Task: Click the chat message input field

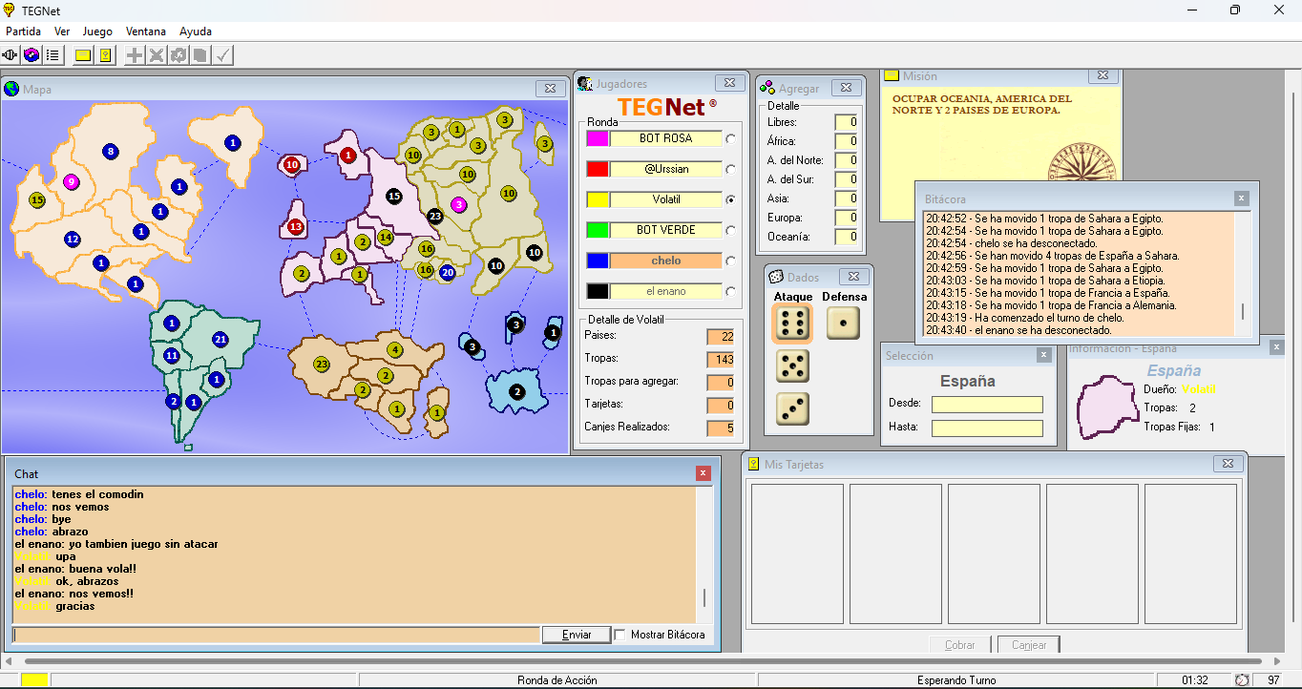Action: (x=276, y=635)
